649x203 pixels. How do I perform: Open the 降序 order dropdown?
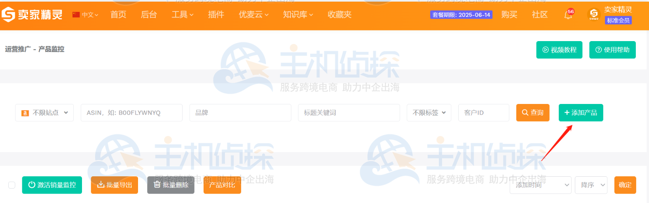click(591, 185)
